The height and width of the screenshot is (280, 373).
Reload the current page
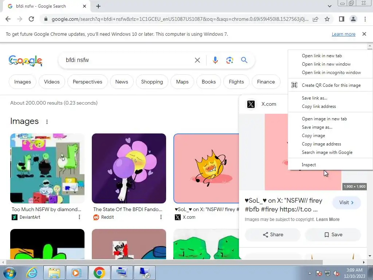point(31,19)
